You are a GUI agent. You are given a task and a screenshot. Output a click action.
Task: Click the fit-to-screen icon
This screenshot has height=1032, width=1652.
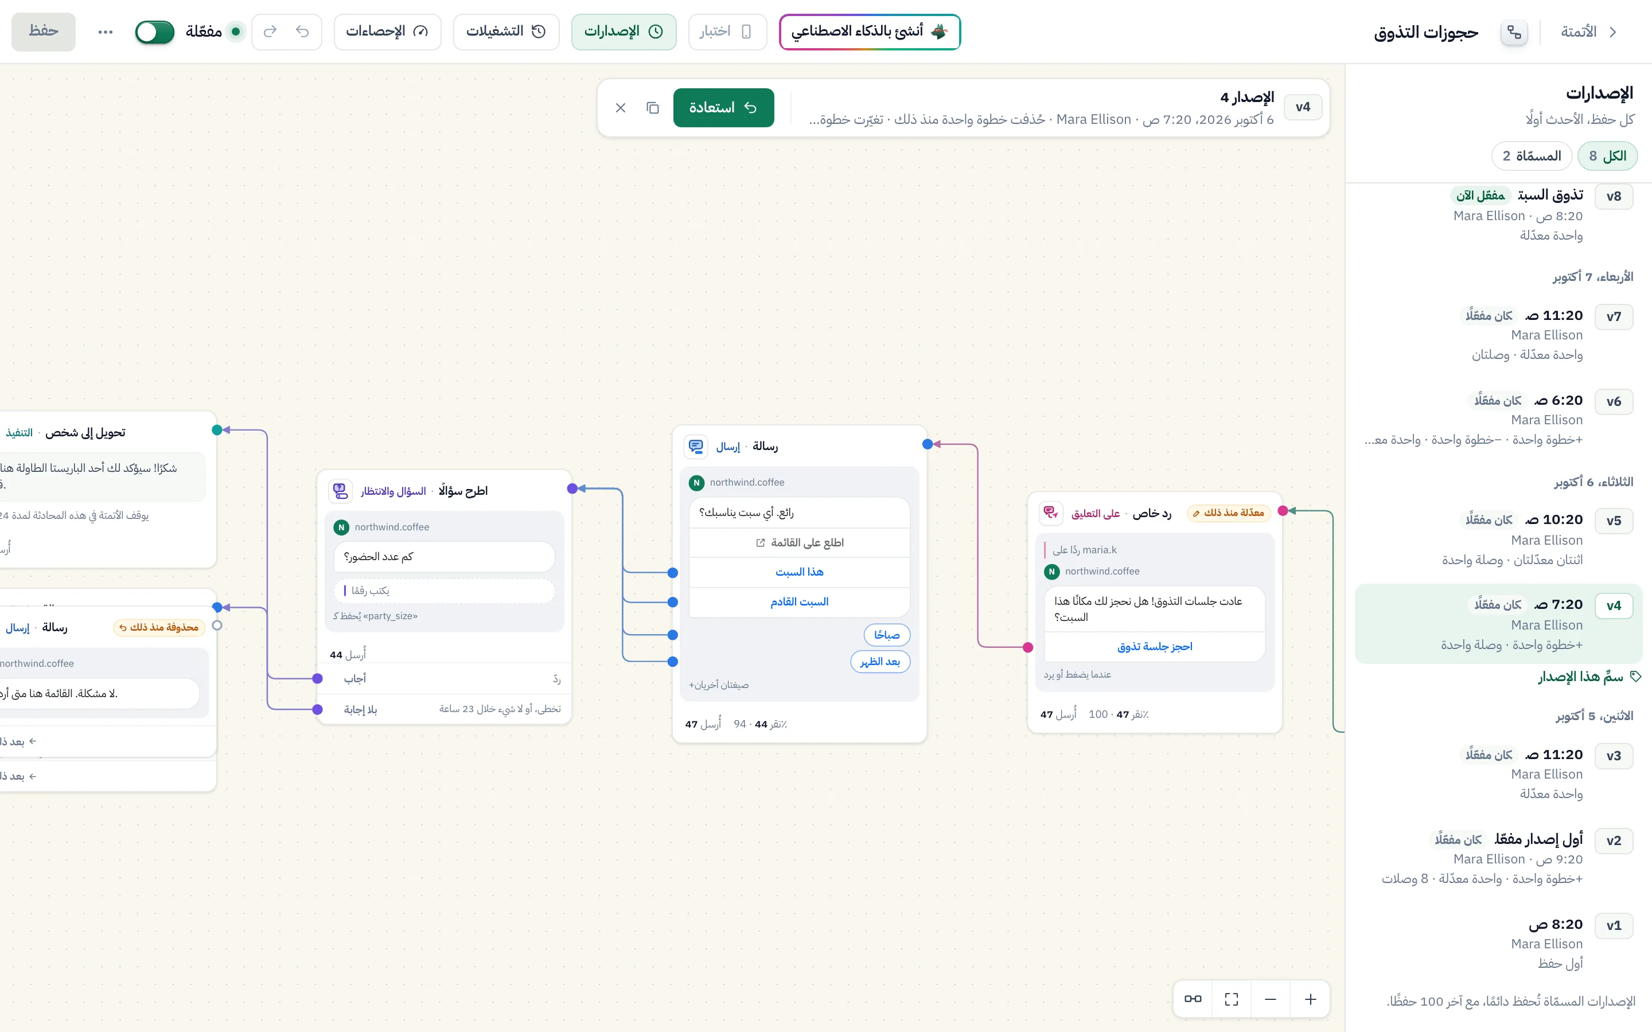click(1232, 999)
